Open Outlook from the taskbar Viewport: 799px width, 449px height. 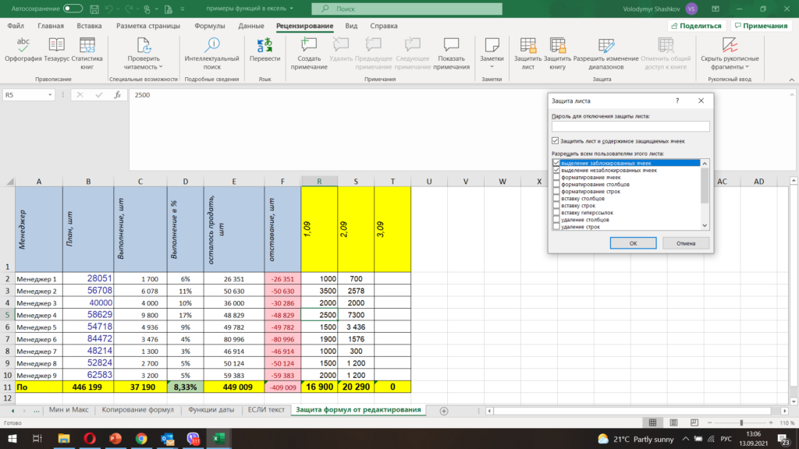tap(167, 438)
